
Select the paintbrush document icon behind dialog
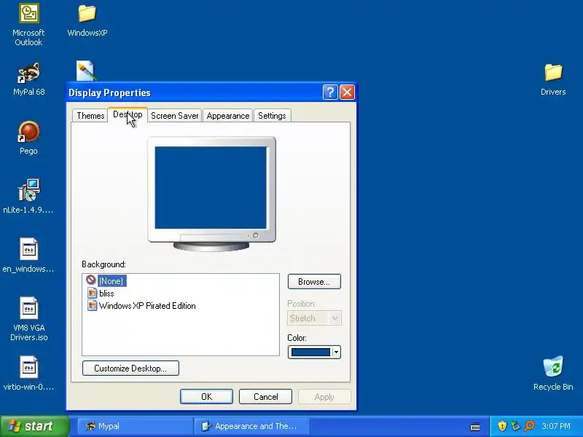[86, 71]
